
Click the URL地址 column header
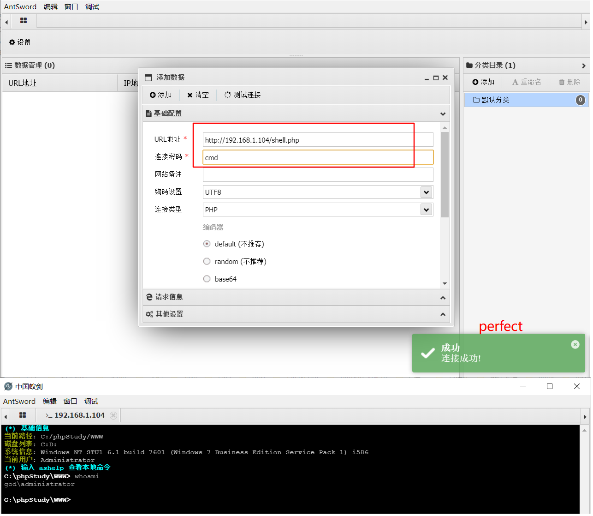coord(60,83)
